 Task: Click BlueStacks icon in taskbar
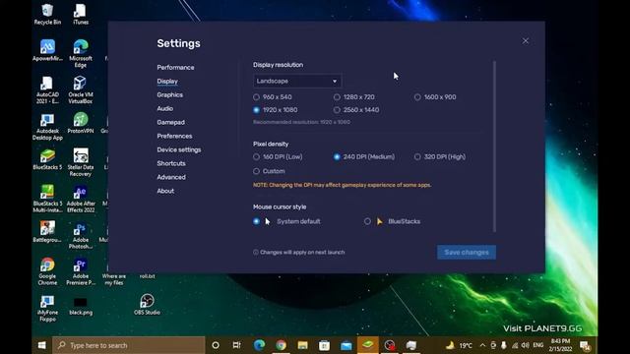[x=367, y=345]
